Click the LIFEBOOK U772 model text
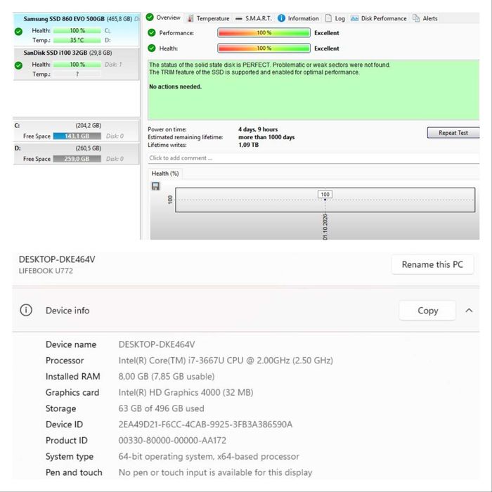This screenshot has width=492, height=492. tap(46, 271)
